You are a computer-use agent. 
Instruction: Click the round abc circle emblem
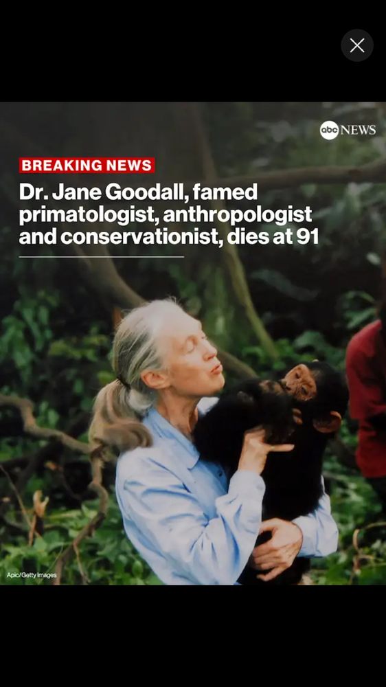point(329,130)
